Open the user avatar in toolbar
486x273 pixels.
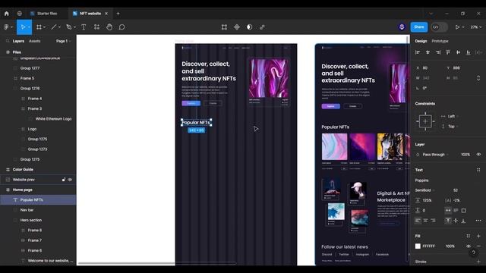pyautogui.click(x=402, y=27)
